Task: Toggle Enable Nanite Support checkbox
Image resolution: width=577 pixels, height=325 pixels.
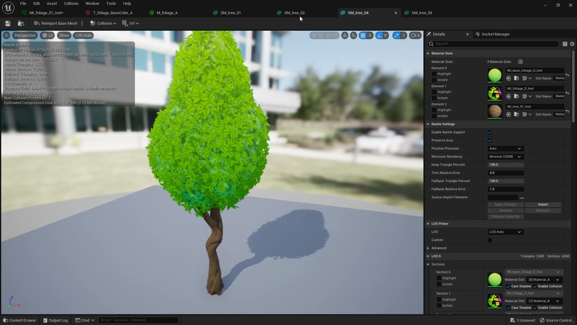Action: click(x=490, y=132)
